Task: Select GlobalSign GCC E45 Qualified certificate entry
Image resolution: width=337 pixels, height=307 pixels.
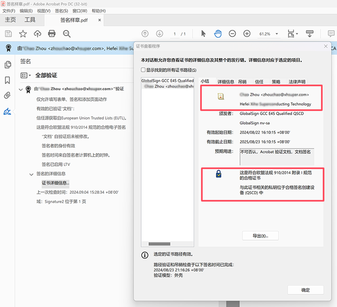Action: tap(168, 81)
